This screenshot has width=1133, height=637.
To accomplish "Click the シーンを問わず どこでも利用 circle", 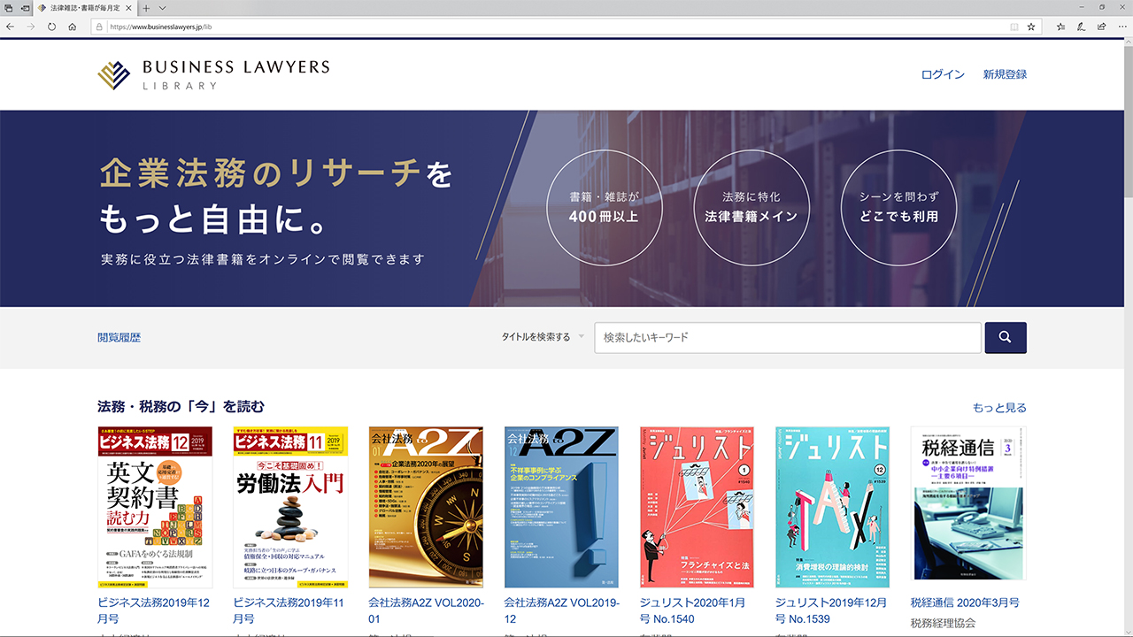I will (898, 207).
